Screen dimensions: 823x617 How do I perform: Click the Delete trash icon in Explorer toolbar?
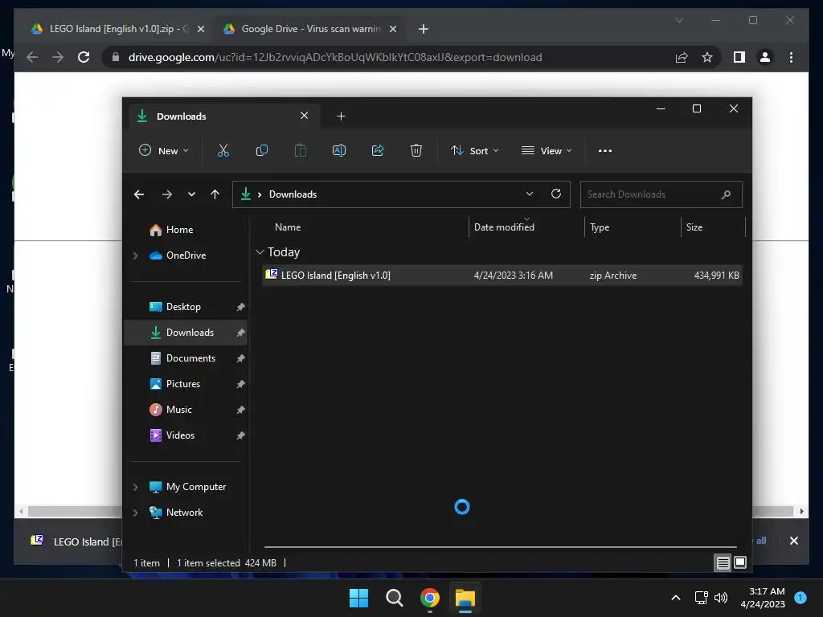(416, 150)
